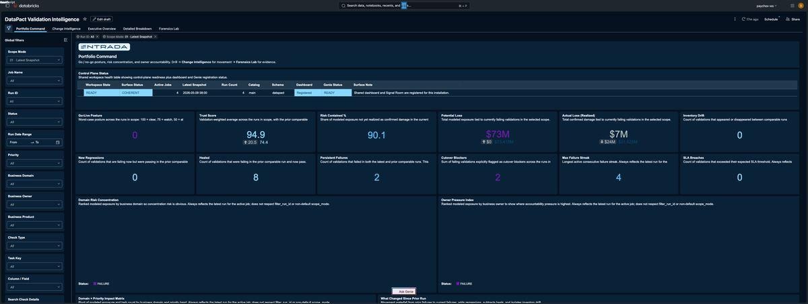Expand the Priority filter dropdown
Screen dimensions: 808x304
click(35, 163)
